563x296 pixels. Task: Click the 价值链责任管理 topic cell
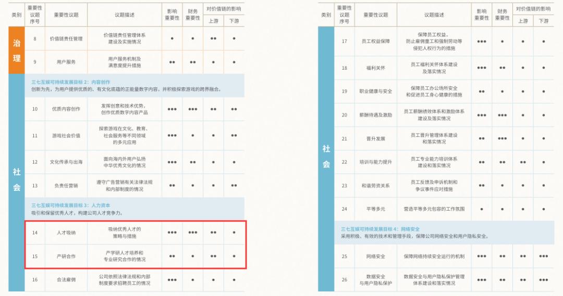pos(66,38)
